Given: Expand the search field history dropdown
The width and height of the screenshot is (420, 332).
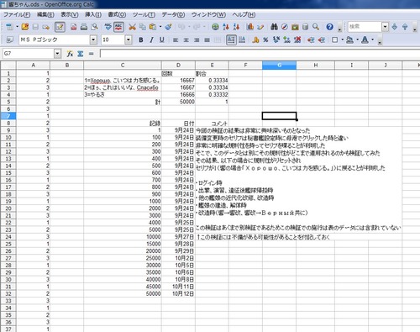Looking at the screenshot, I should pyautogui.click(x=386, y=27).
